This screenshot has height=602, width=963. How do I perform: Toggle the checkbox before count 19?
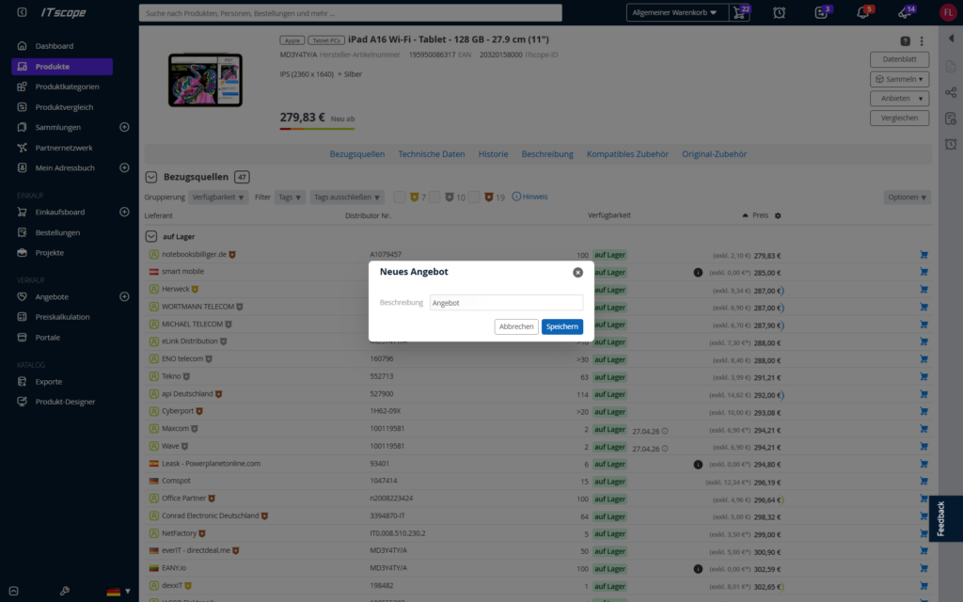474,198
